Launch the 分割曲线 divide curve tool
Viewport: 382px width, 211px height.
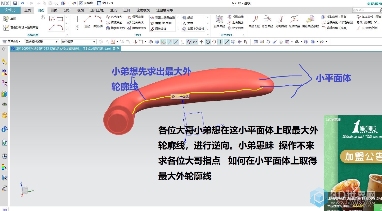tap(281, 21)
